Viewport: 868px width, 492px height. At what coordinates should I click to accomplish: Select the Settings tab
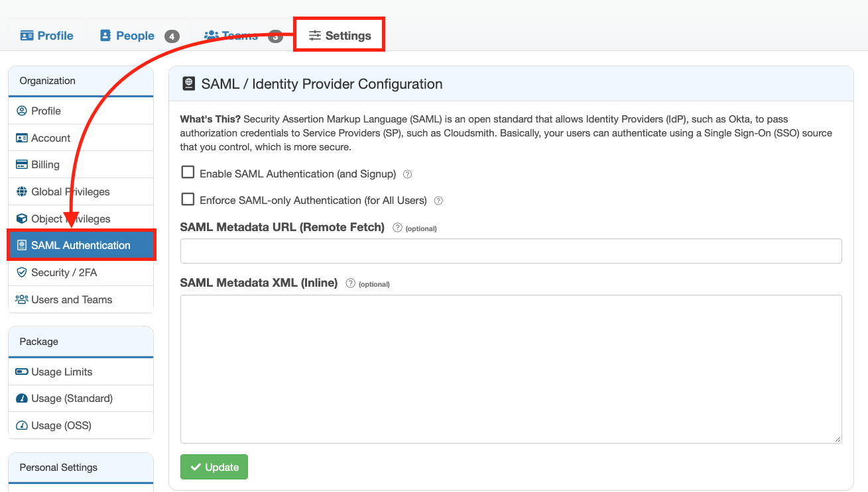click(340, 36)
